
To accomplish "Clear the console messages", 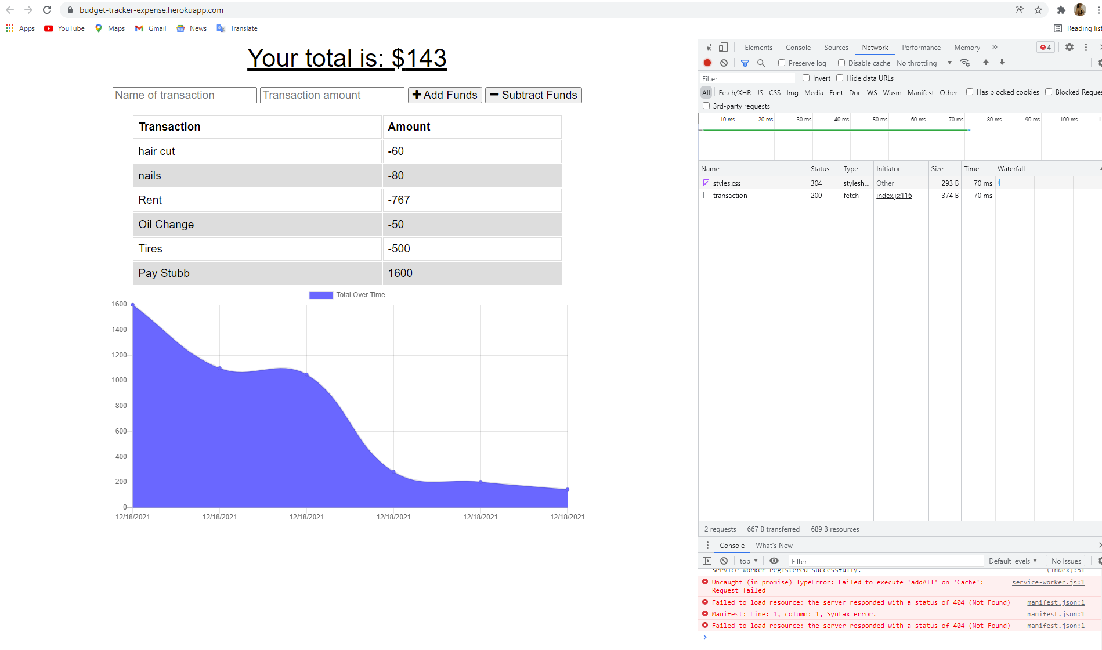I will click(x=724, y=560).
